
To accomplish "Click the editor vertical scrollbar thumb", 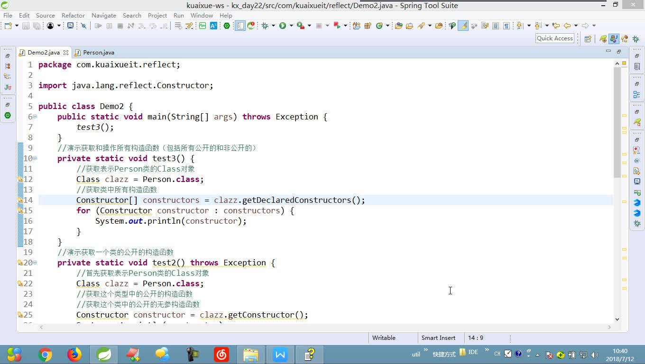I will 617,122.
